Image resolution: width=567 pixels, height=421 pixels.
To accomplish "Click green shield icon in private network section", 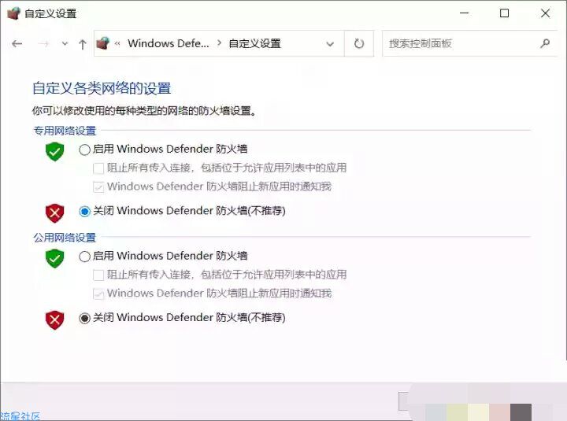I will coord(54,151).
